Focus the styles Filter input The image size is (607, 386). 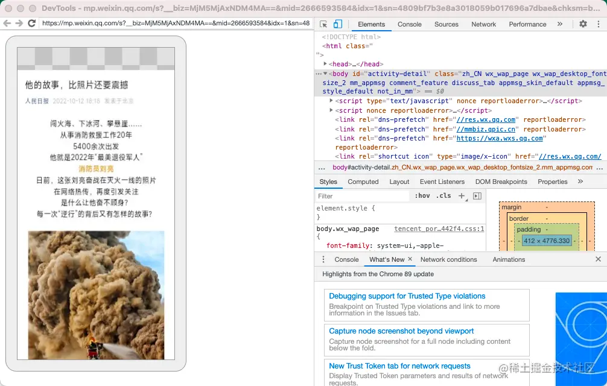[363, 196]
